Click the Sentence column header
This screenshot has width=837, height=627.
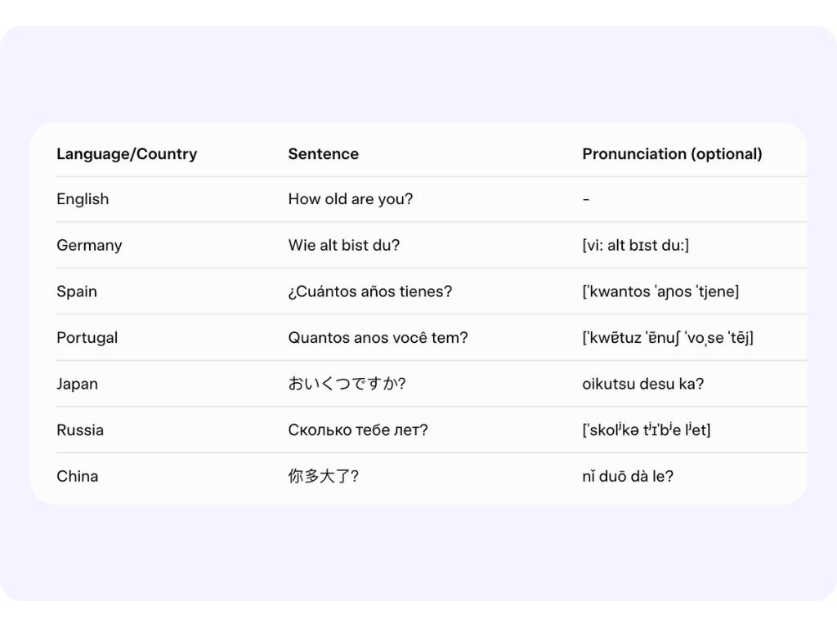[x=324, y=153]
